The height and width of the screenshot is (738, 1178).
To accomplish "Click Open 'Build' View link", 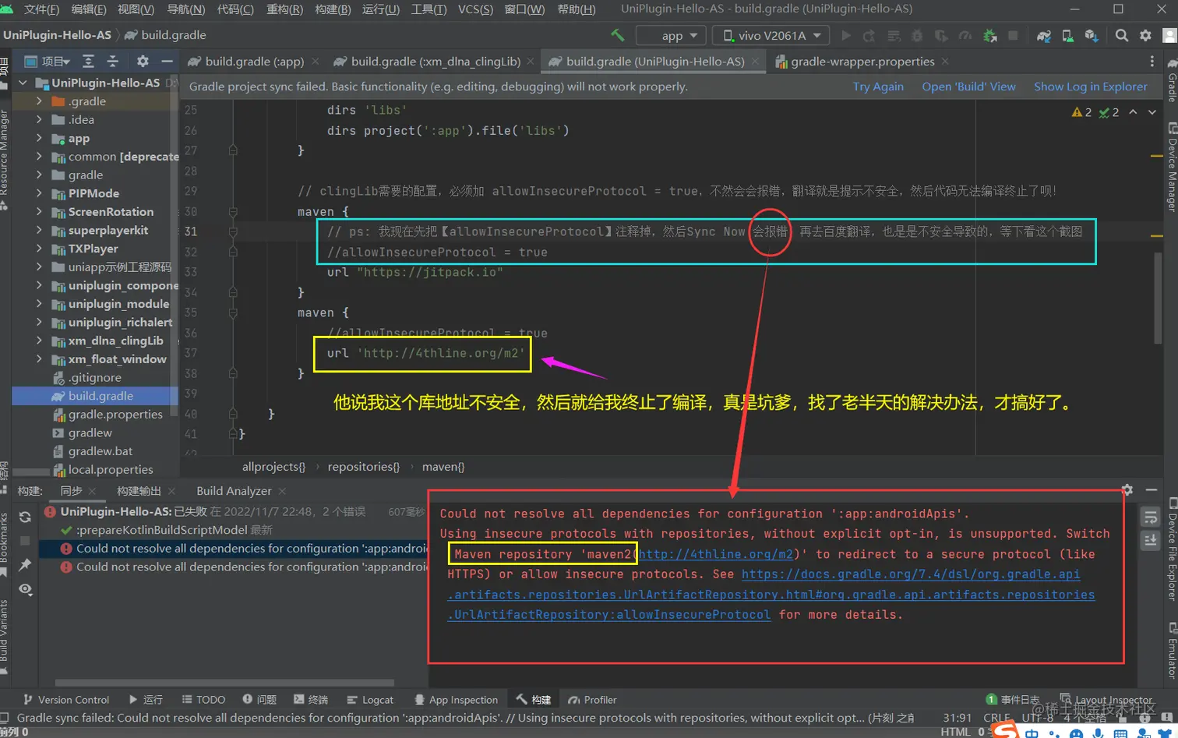I will (968, 87).
